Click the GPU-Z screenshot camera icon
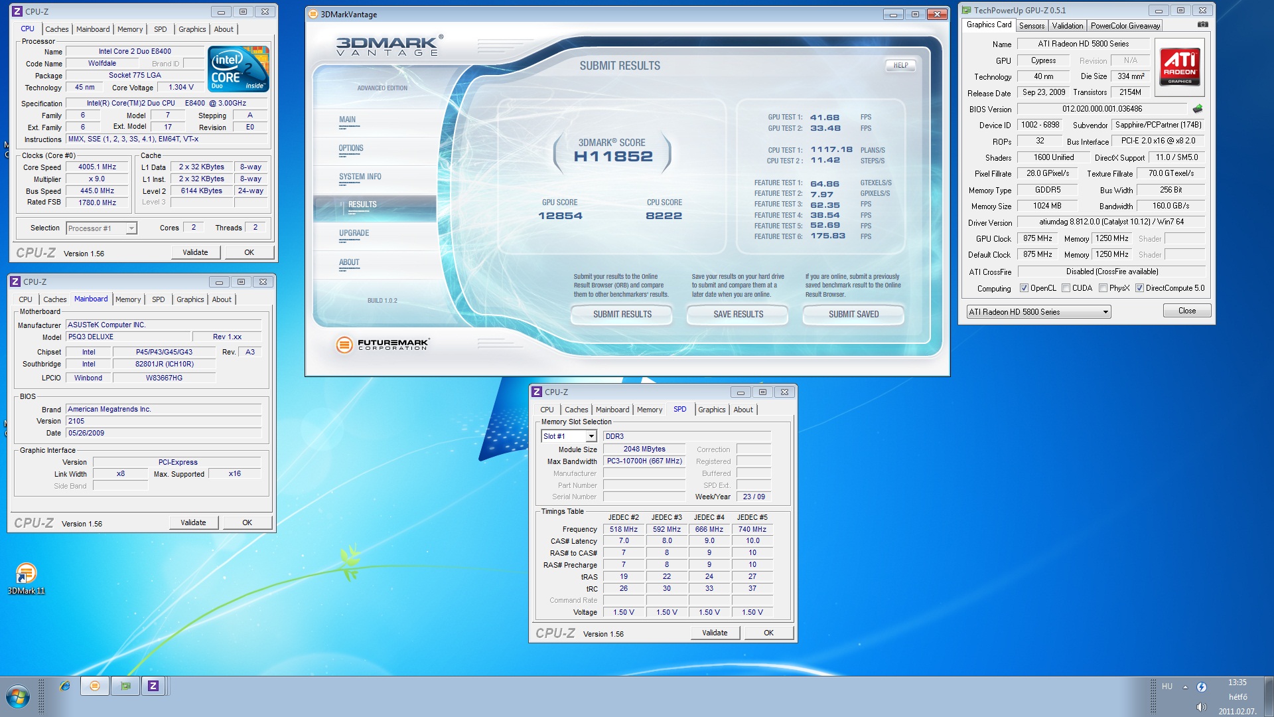The image size is (1274, 717). click(x=1202, y=25)
